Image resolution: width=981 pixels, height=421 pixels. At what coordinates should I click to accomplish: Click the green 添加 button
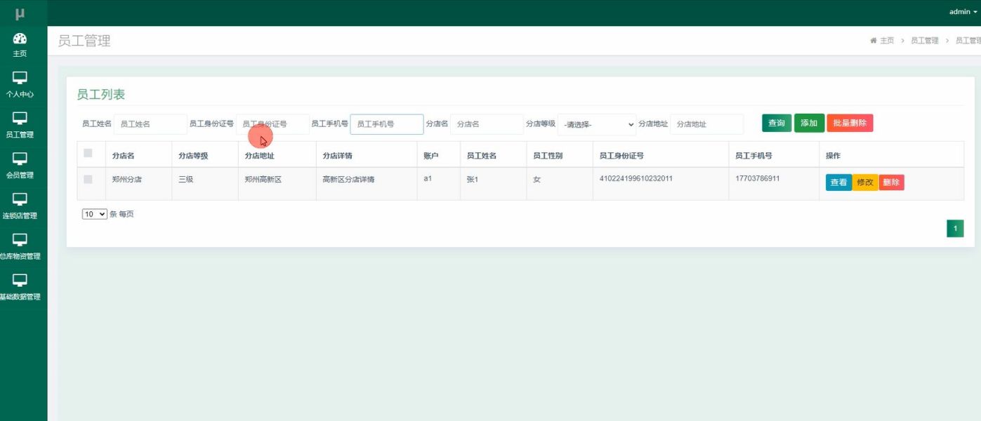coord(809,123)
